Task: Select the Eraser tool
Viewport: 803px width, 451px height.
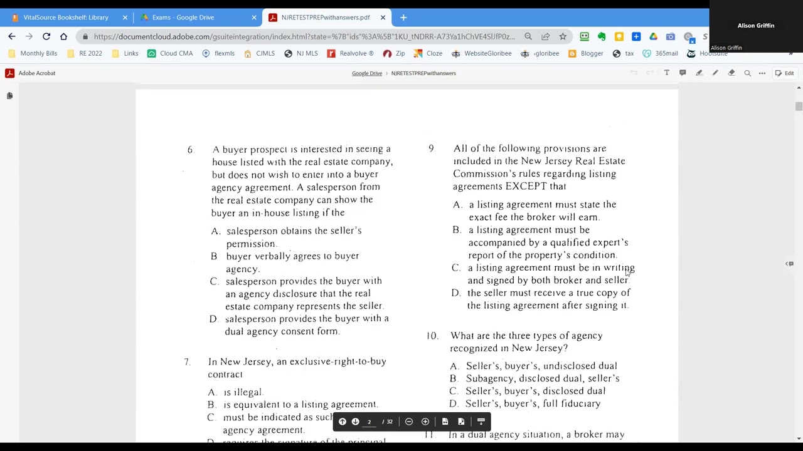Action: click(731, 73)
